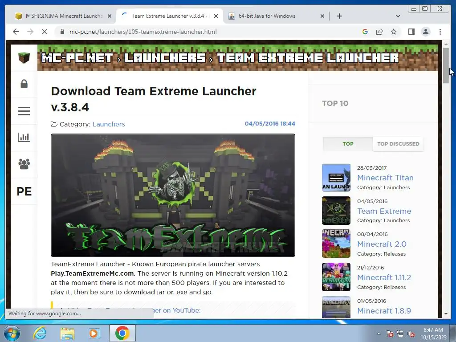
Task: Bookmark this page with star icon
Action: point(394,32)
